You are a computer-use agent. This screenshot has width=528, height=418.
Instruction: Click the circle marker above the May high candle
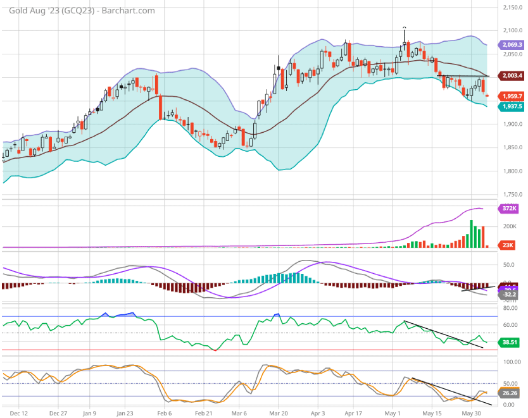coord(405,28)
